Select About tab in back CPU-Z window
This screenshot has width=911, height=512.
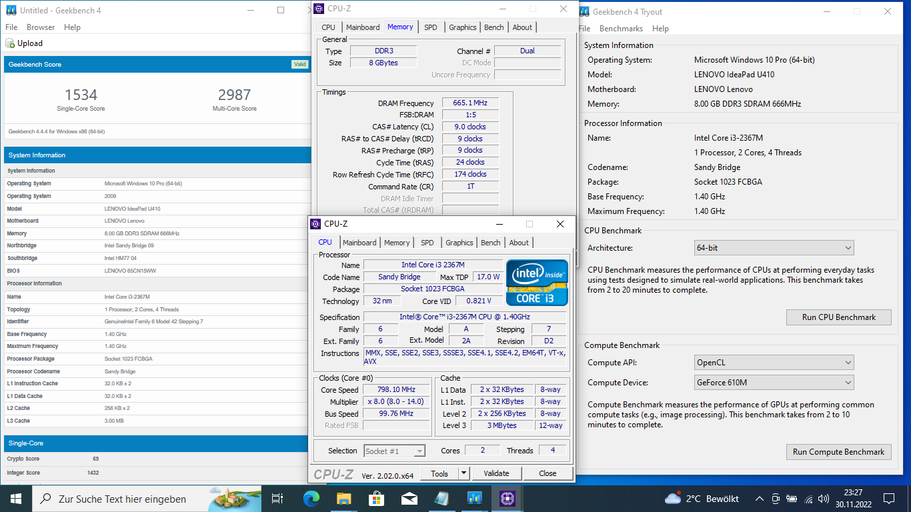[522, 27]
